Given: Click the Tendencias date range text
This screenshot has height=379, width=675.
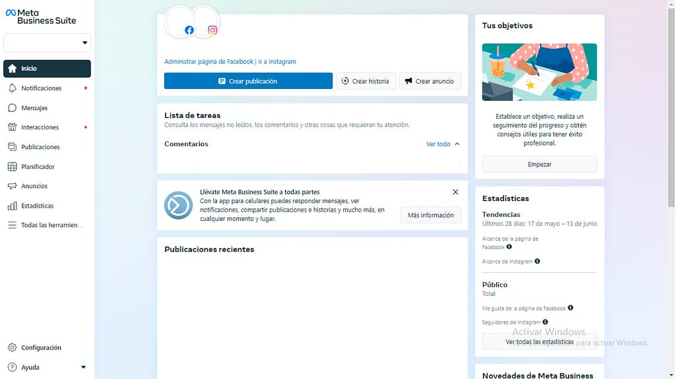Looking at the screenshot, I should coord(539,223).
